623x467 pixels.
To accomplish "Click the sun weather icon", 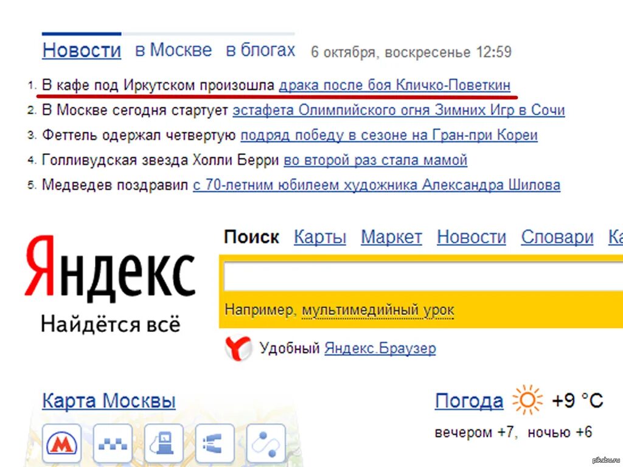I will pos(527,400).
